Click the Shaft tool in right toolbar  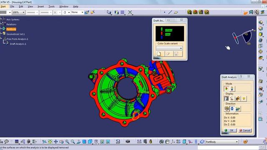(x=261, y=34)
